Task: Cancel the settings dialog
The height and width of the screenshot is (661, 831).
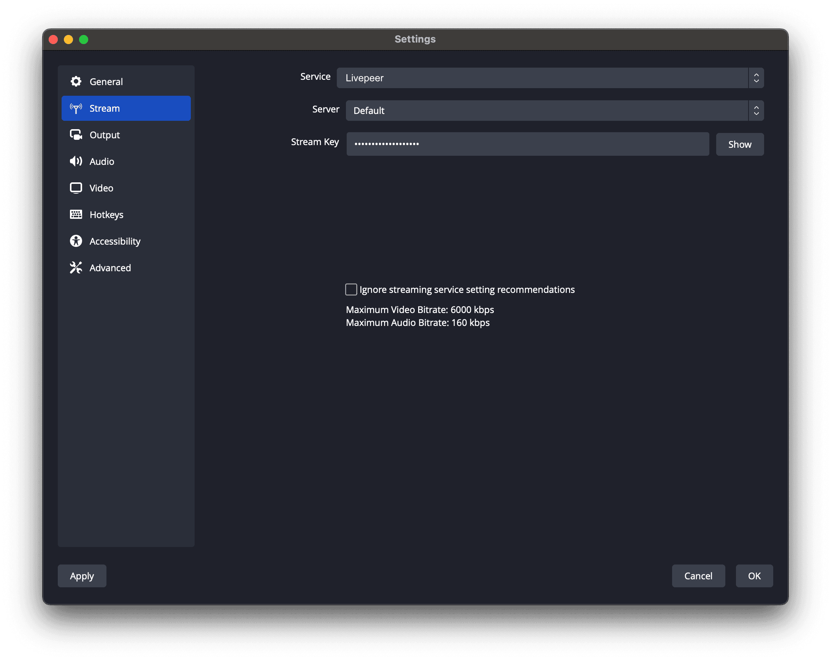Action: point(698,576)
